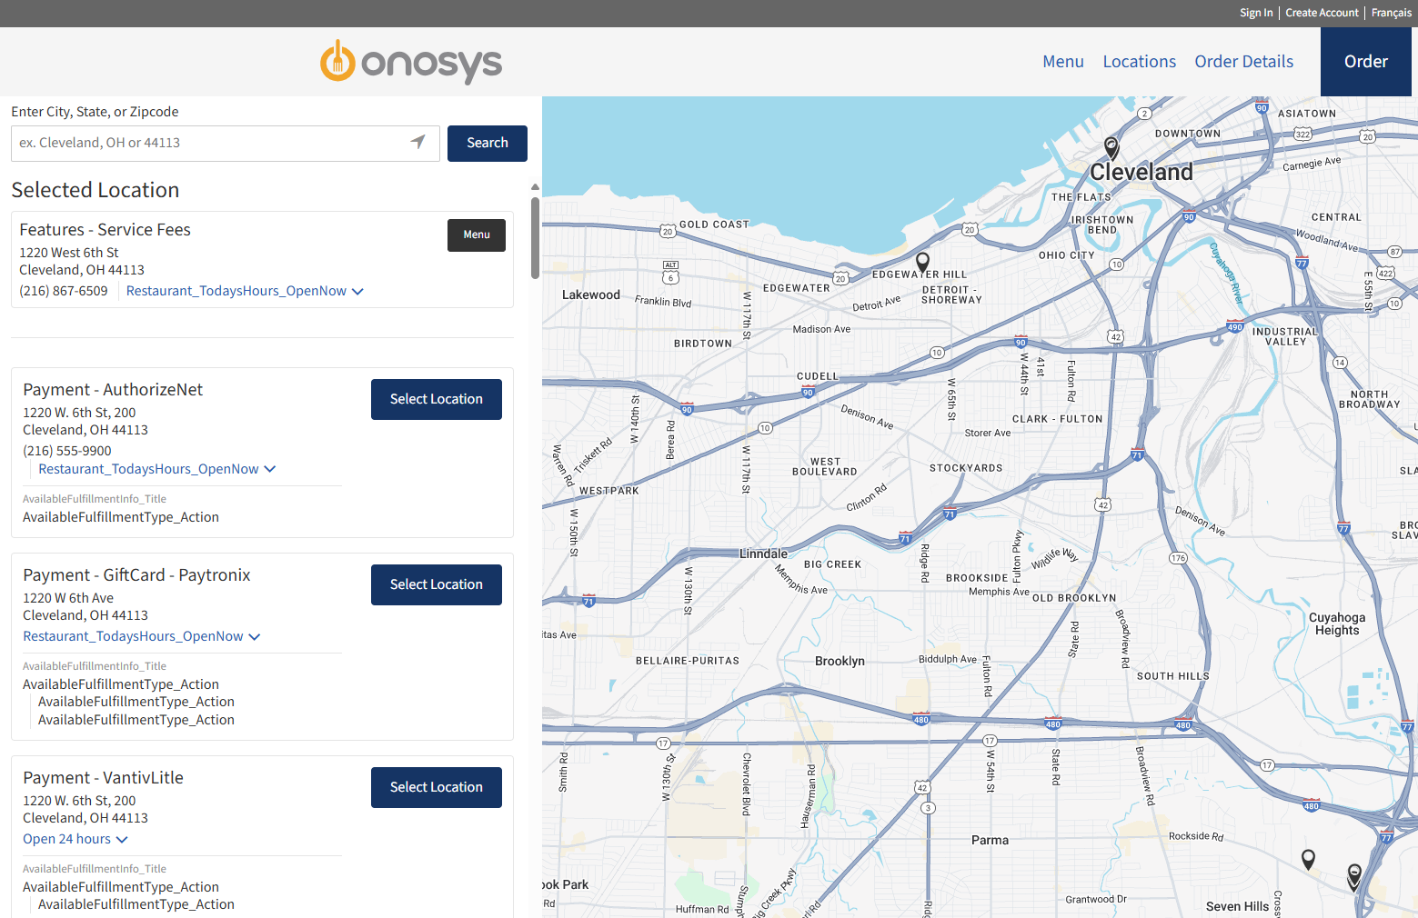Click the map pin near Edgewater Hill
Screen dimensions: 1418x918
[x=921, y=262]
